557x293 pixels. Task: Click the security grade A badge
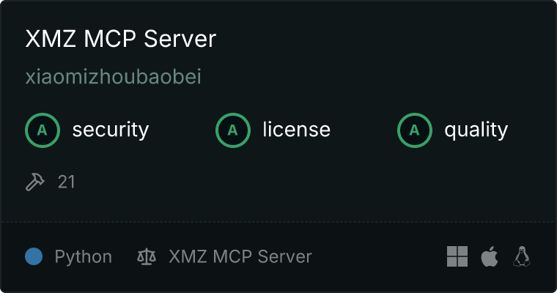43,130
